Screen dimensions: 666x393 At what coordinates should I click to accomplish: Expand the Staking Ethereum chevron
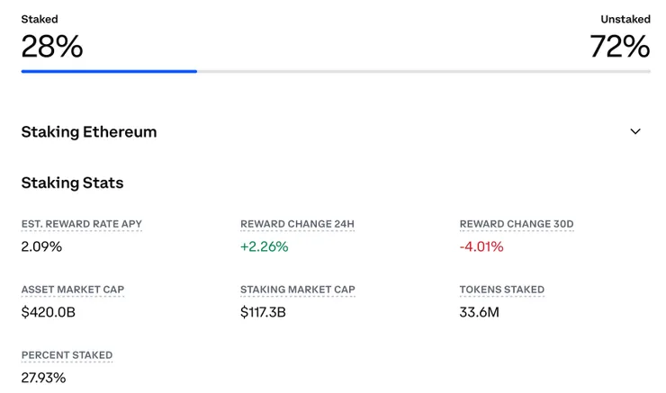[x=635, y=131]
